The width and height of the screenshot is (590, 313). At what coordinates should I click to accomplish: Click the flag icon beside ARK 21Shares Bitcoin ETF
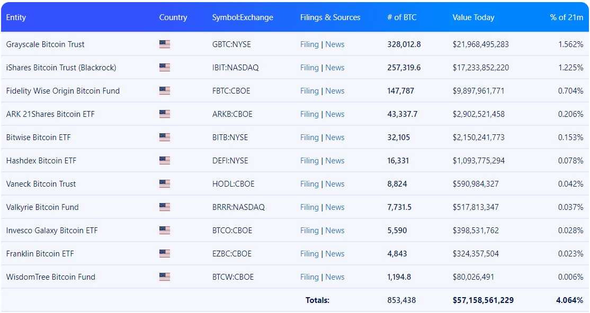click(164, 114)
